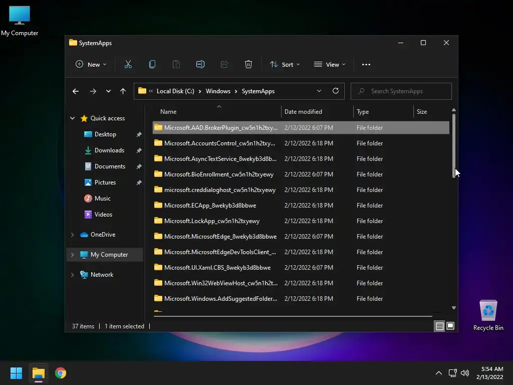
Task: Select Microsoft.UI.Xaml.CBS folder
Action: 301,268
